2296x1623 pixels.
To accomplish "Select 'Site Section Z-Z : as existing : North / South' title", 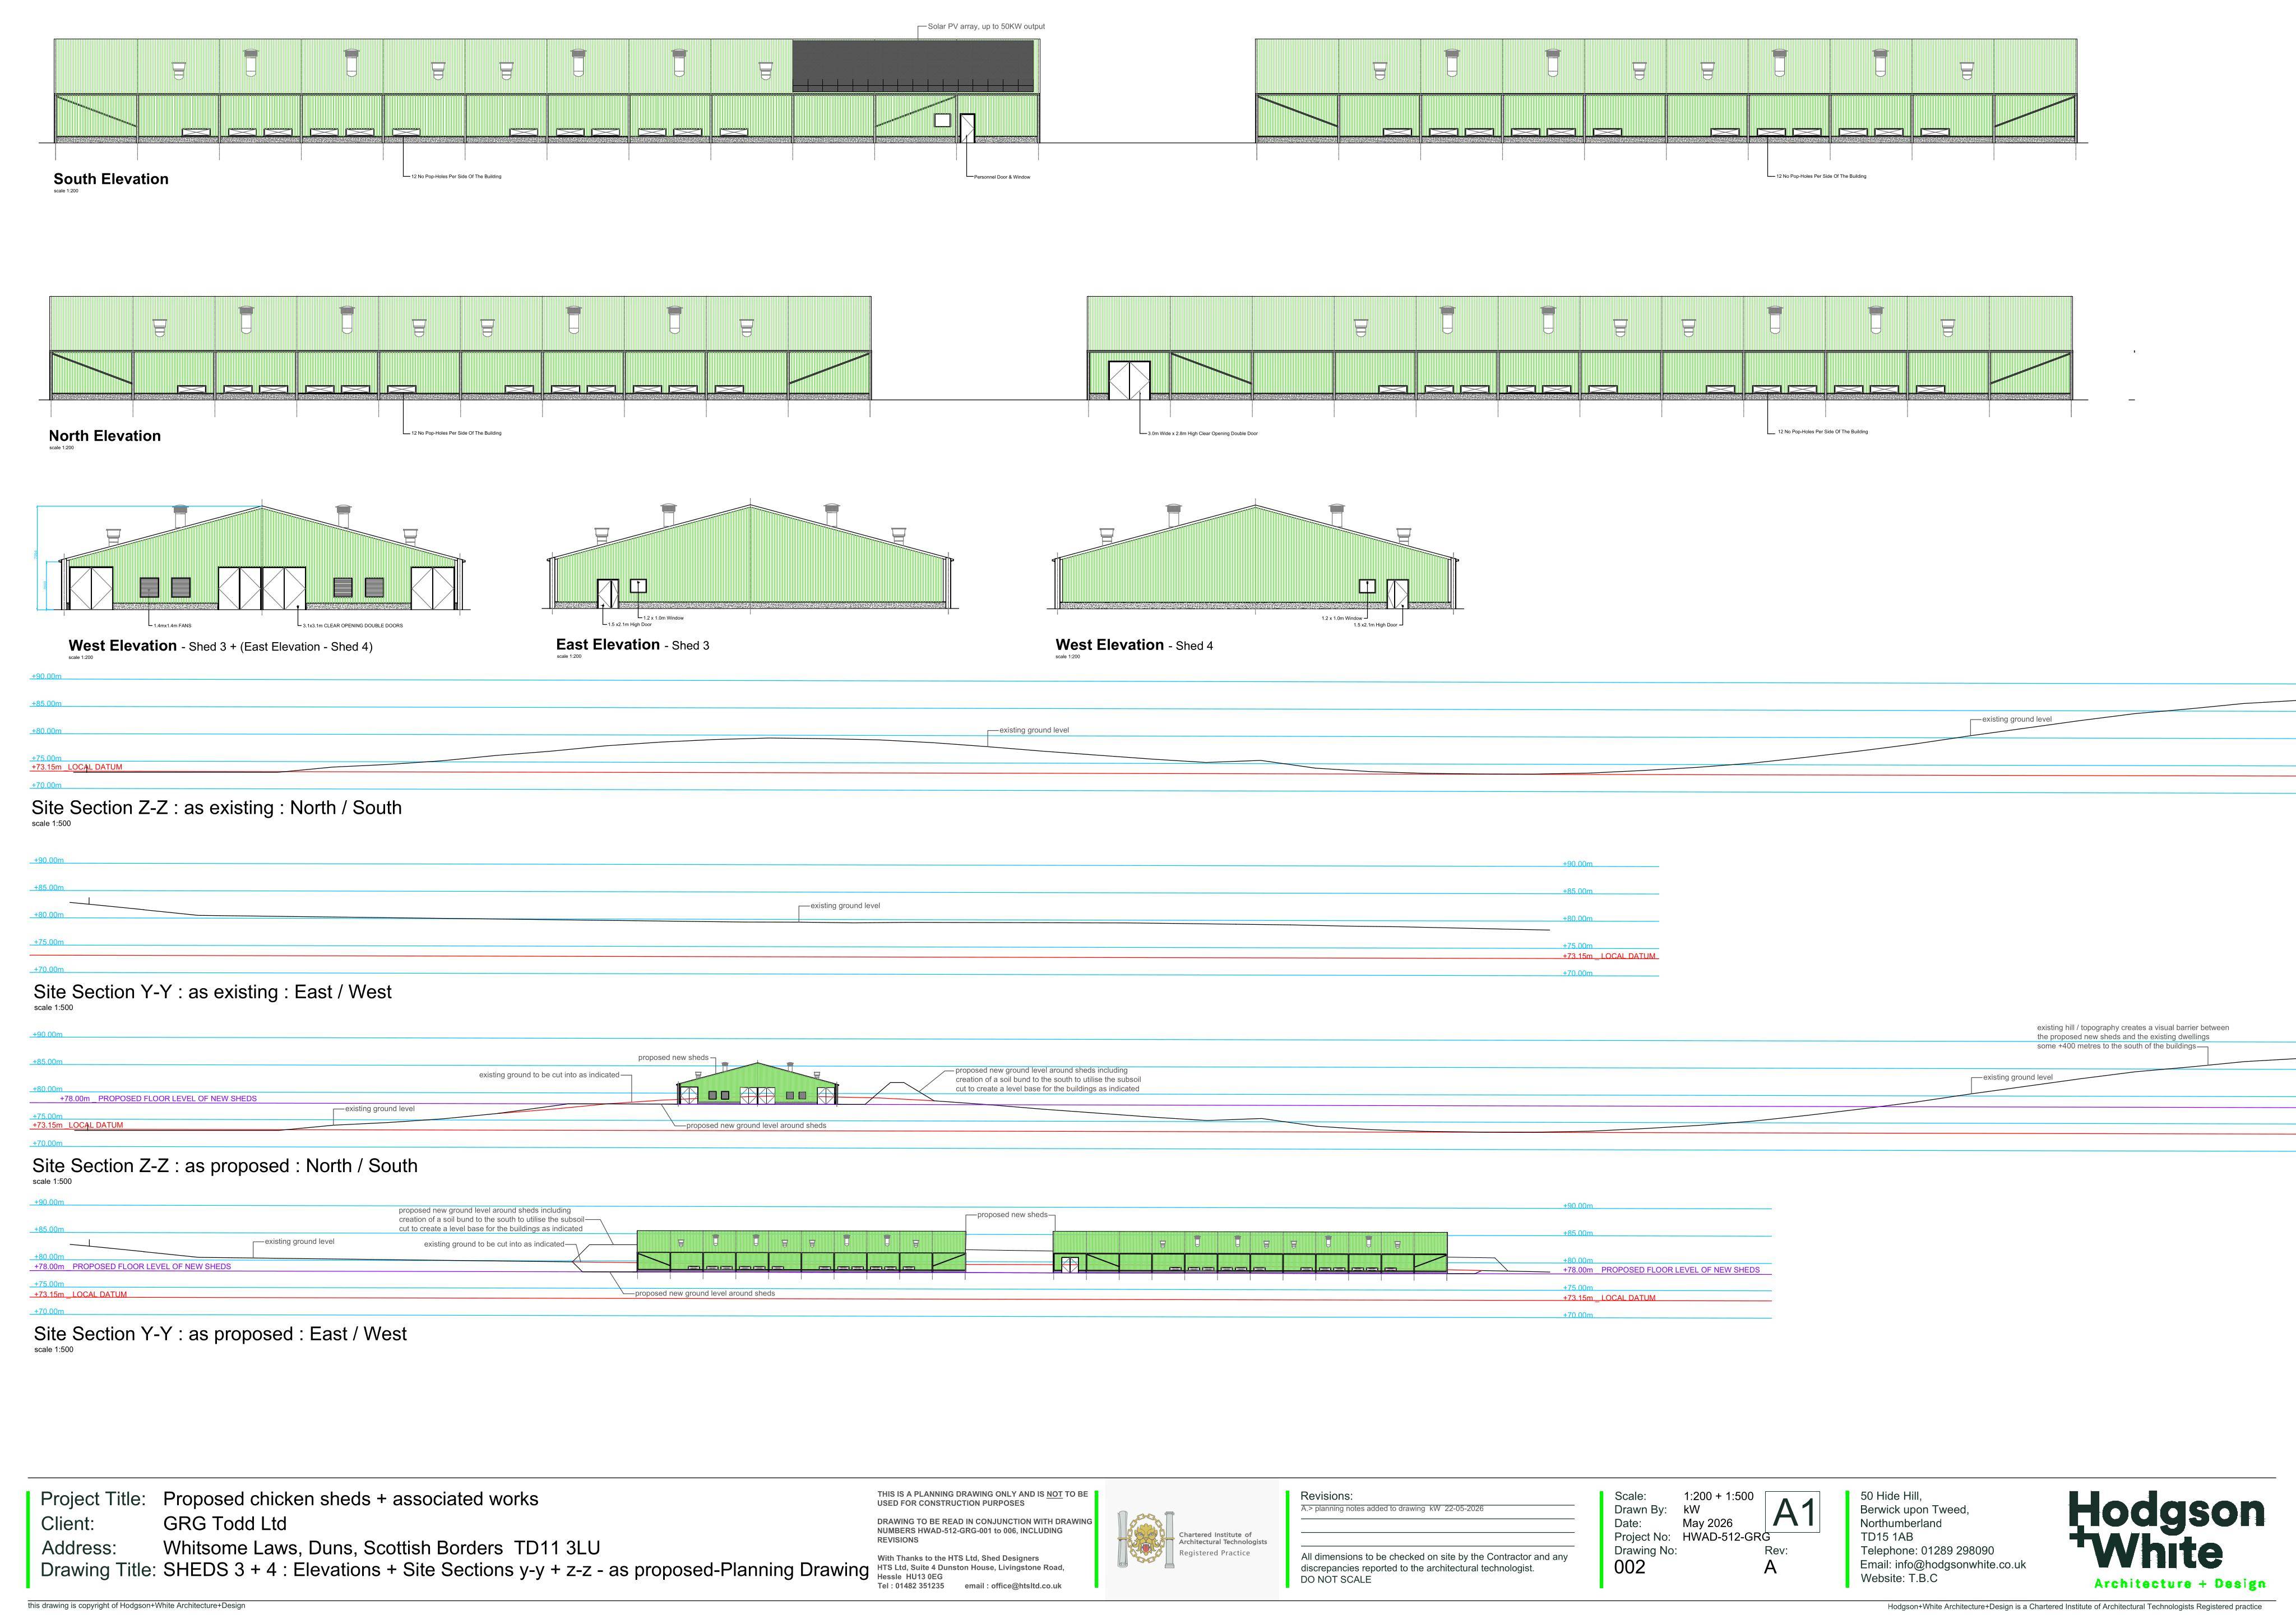I will tap(217, 809).
